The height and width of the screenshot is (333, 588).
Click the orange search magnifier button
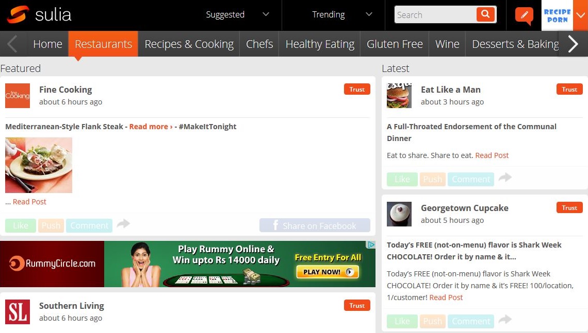point(485,14)
